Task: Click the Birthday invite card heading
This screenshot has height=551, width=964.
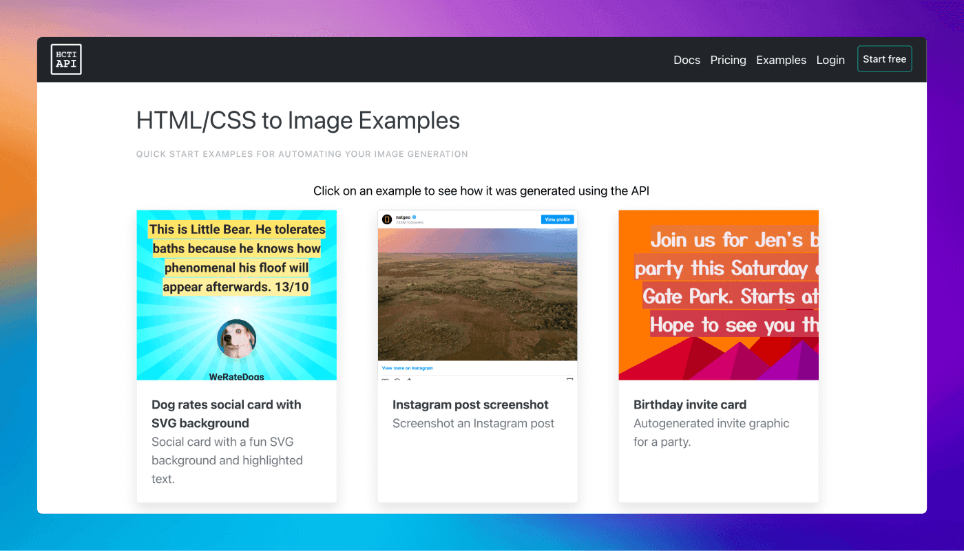Action: [689, 404]
